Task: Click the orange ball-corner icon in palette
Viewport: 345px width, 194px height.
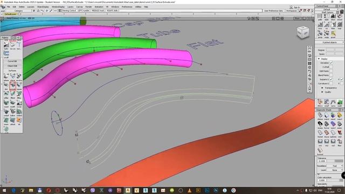Action: pyautogui.click(x=19, y=120)
